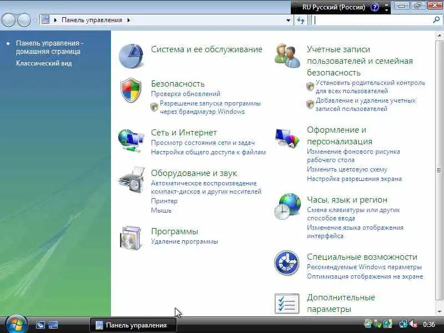The image size is (444, 333).
Task: Click the Security shield icon
Action: (x=131, y=90)
